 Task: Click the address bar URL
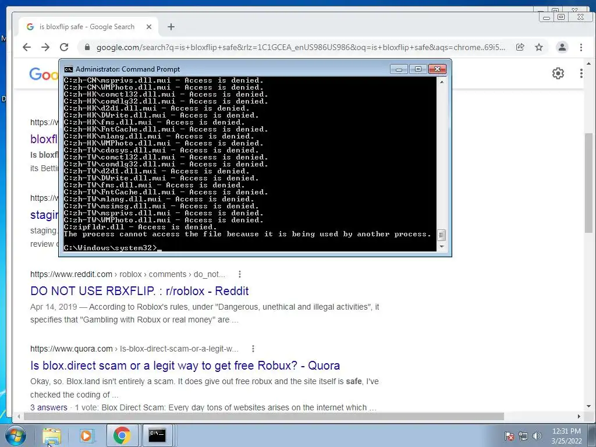(x=300, y=47)
